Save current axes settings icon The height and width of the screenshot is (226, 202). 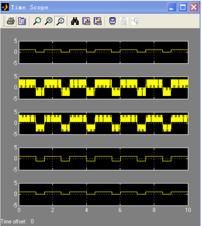click(x=86, y=21)
